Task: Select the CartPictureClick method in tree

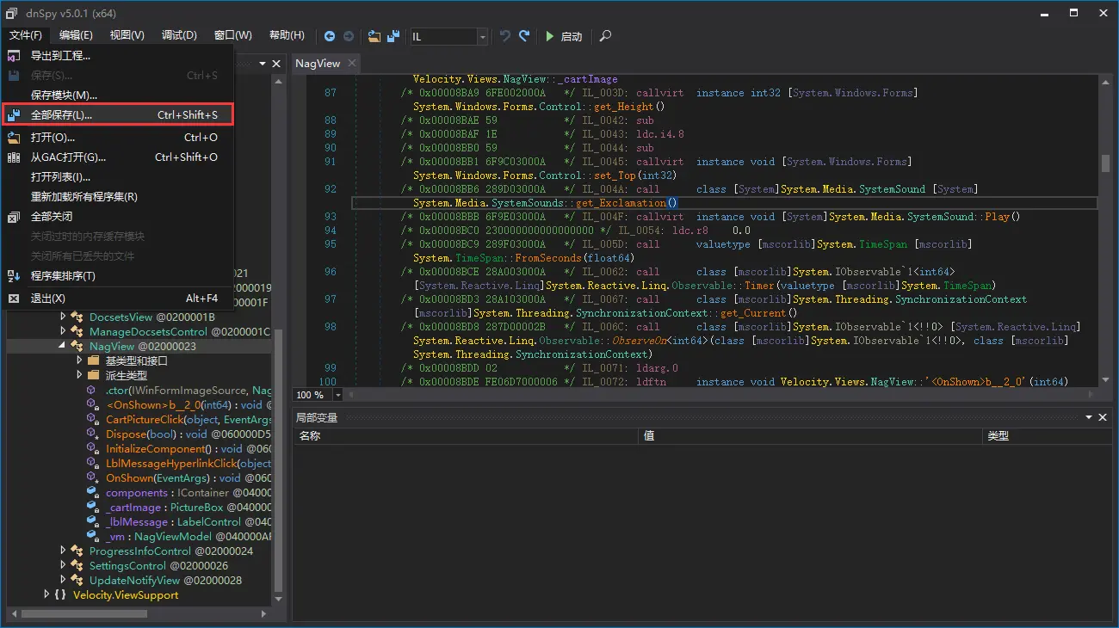Action: click(145, 420)
